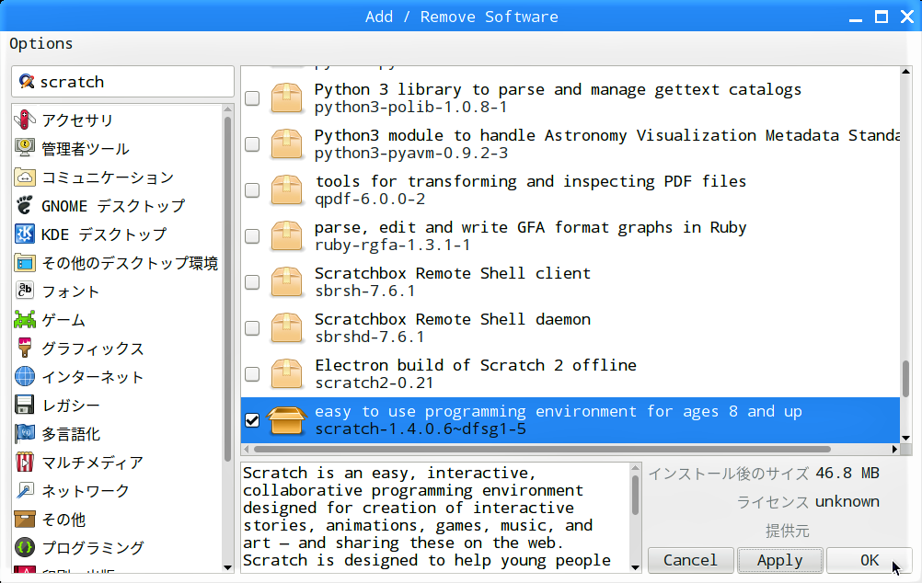Select 'Electron build of Scratch 2 offline'
Viewport: 922px width, 583px height.
[570, 373]
